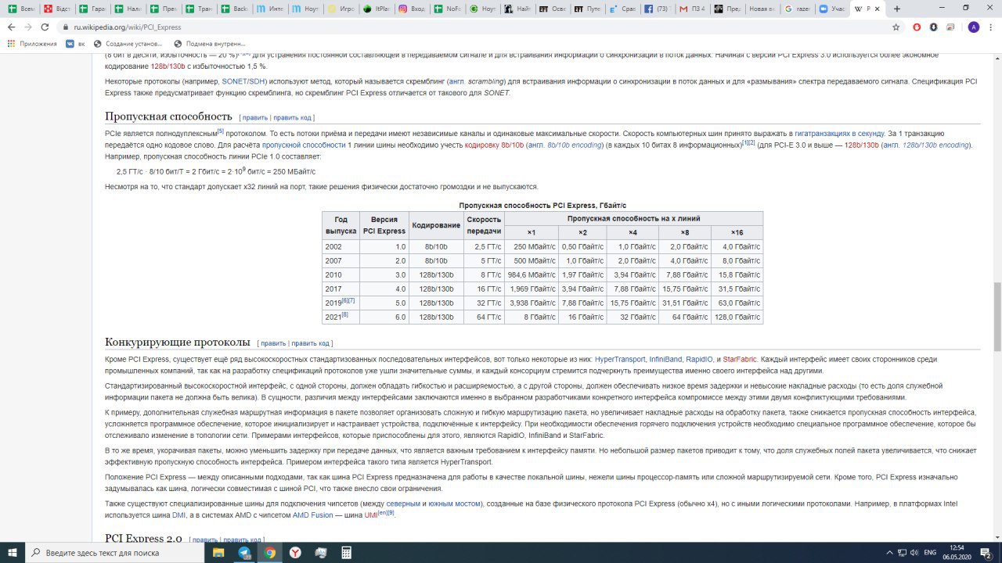
Task: Switch to the Facebook (73) tab
Action: pos(656,9)
